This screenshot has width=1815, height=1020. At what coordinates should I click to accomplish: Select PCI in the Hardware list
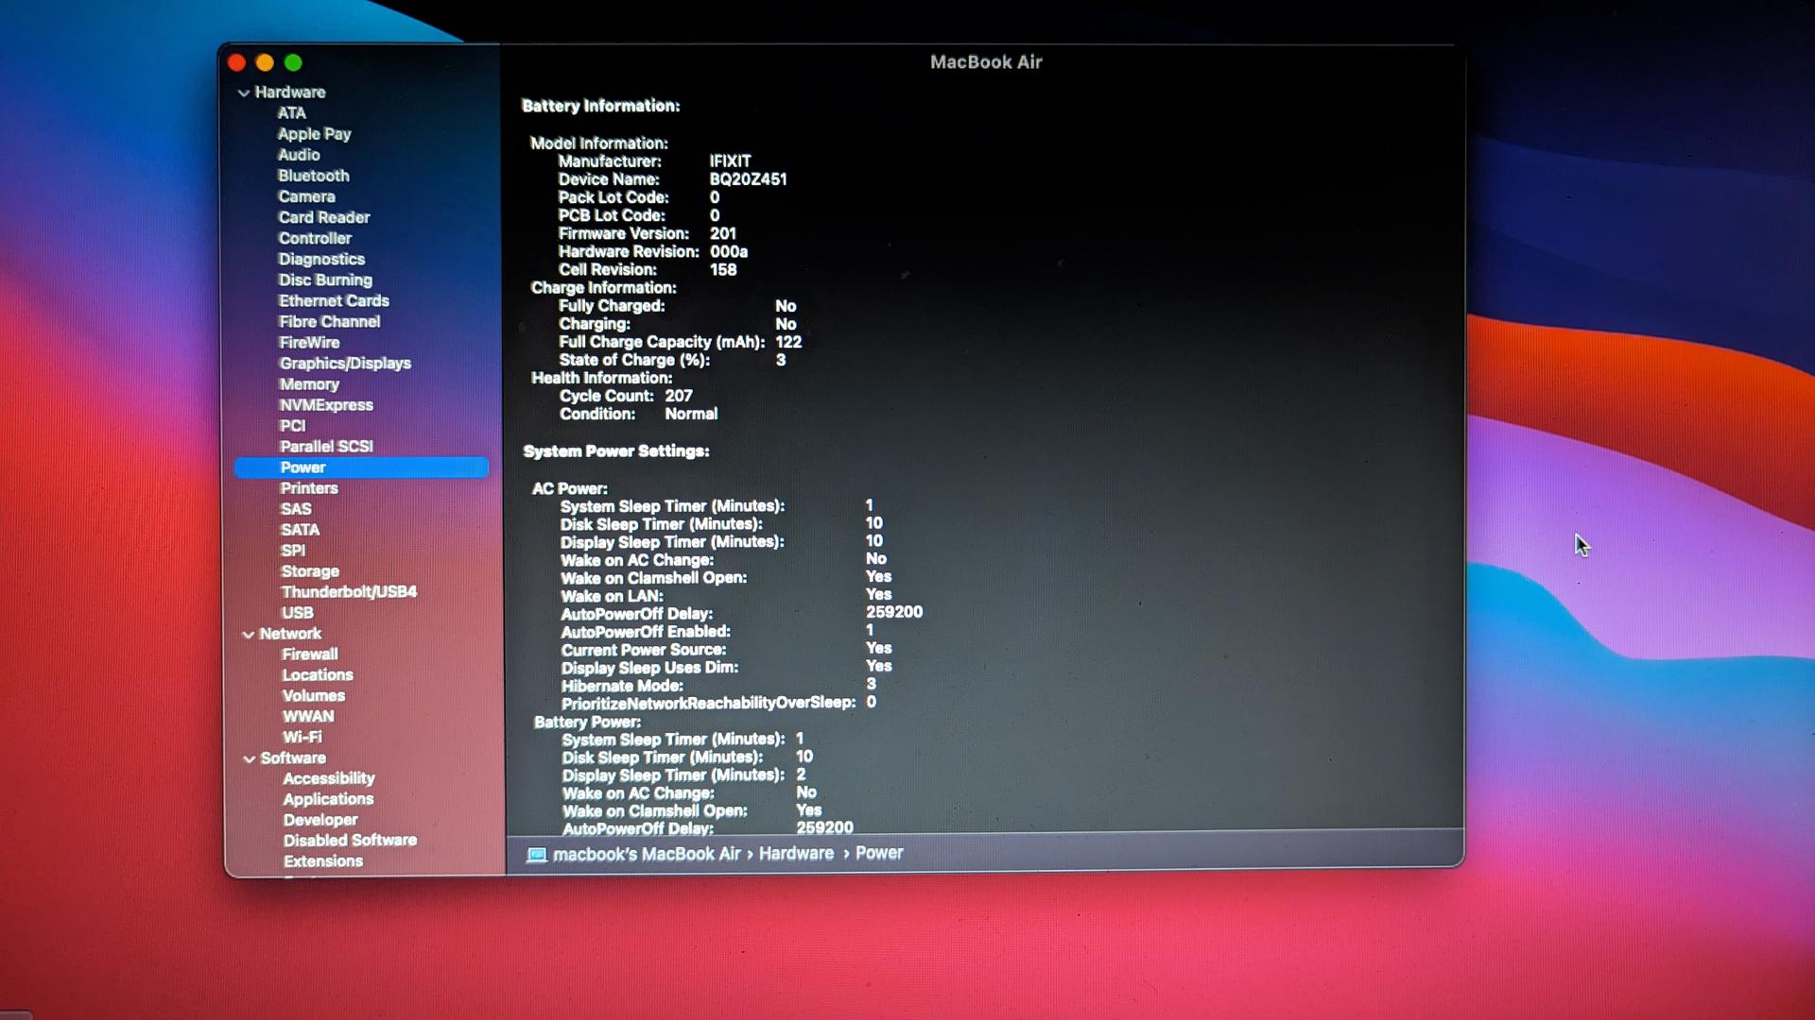coord(292,426)
